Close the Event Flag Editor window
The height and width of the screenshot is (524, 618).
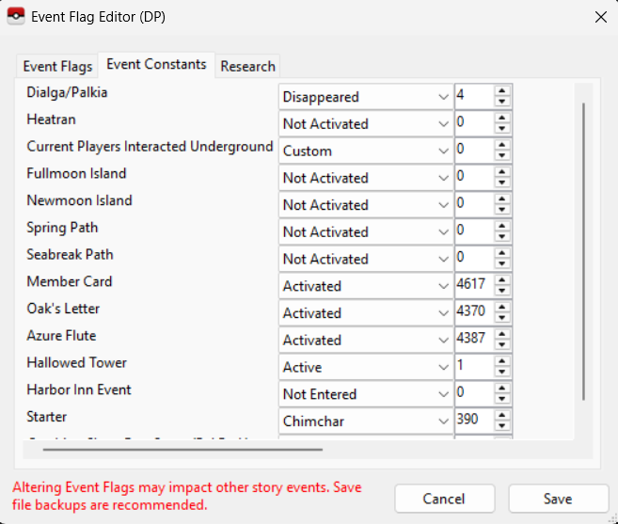coord(600,17)
